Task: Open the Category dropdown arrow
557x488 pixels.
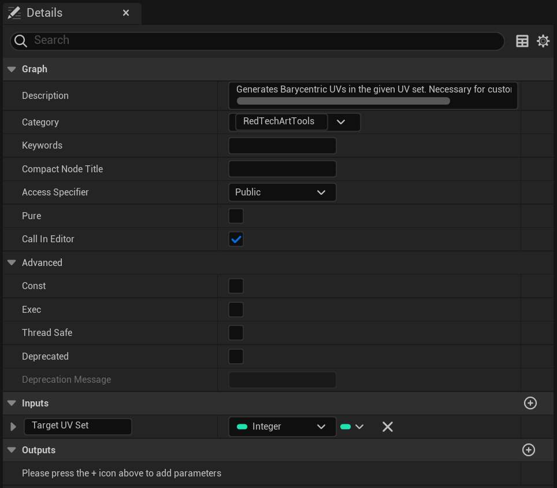Action: point(341,122)
